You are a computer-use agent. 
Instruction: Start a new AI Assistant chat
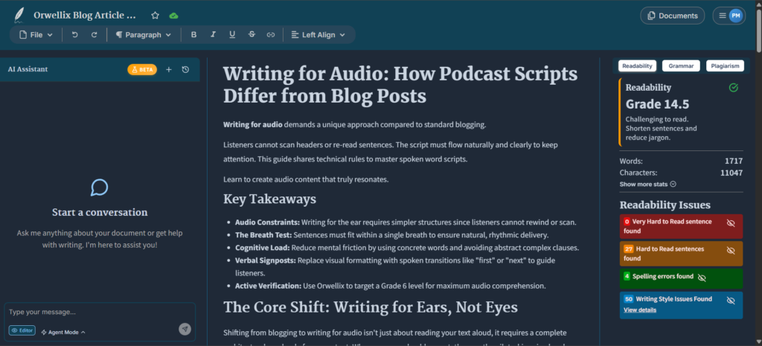[x=169, y=69]
